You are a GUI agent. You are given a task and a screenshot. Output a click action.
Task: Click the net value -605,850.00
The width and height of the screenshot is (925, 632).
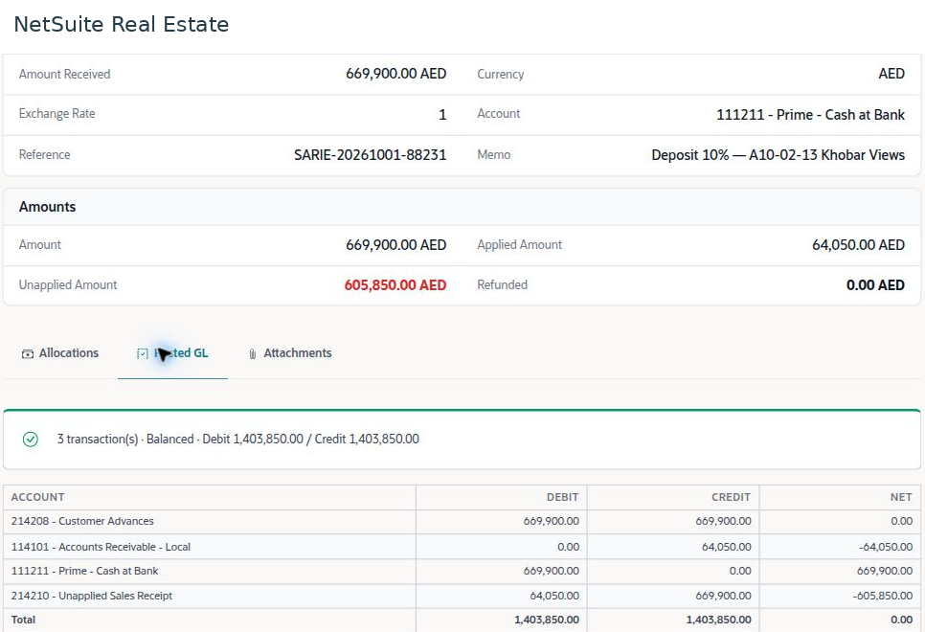point(883,596)
